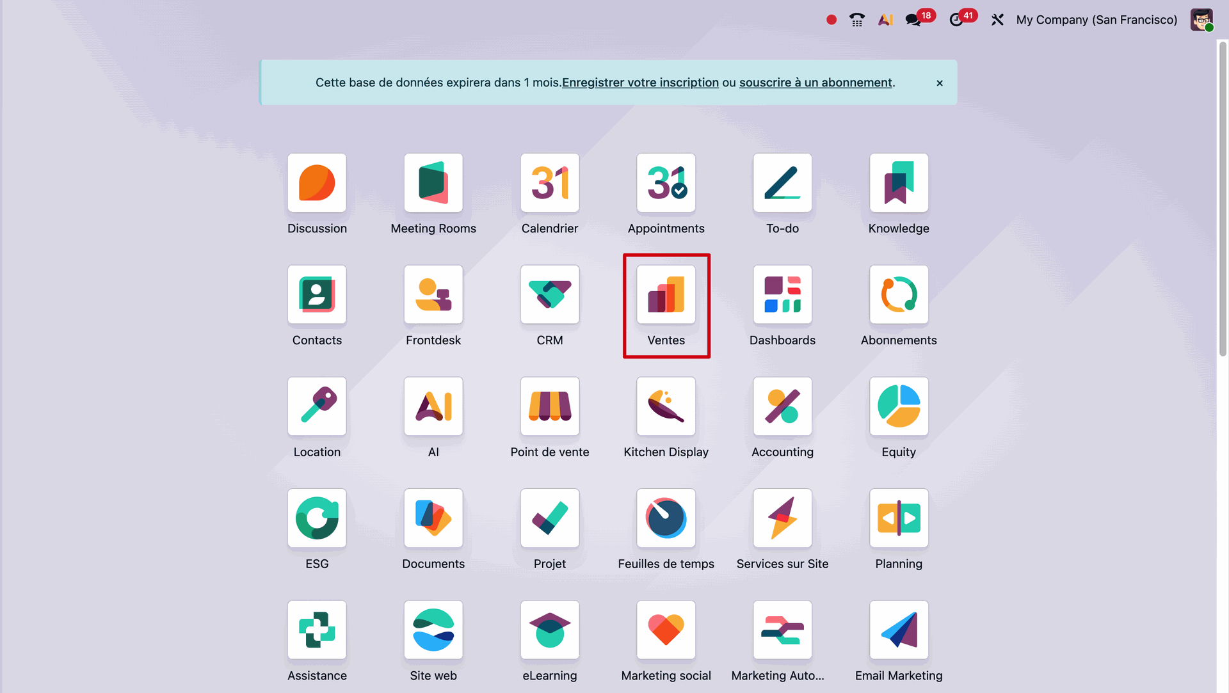Image resolution: width=1229 pixels, height=693 pixels.
Task: Expand activities menu with 41 badge
Action: [x=956, y=20]
